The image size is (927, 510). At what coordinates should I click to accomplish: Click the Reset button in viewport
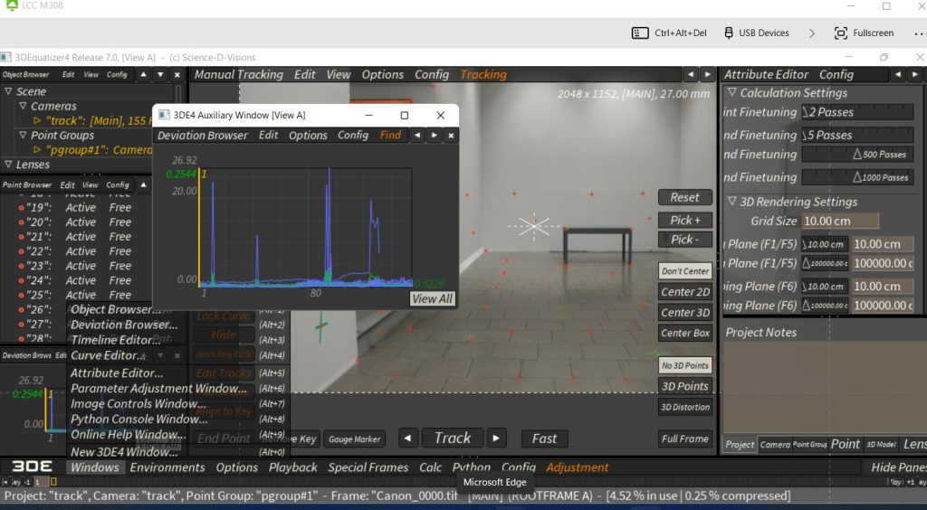685,197
